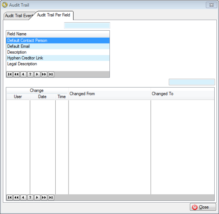Select the Description field row
Screen dimensions: 219x214
(x=58, y=52)
